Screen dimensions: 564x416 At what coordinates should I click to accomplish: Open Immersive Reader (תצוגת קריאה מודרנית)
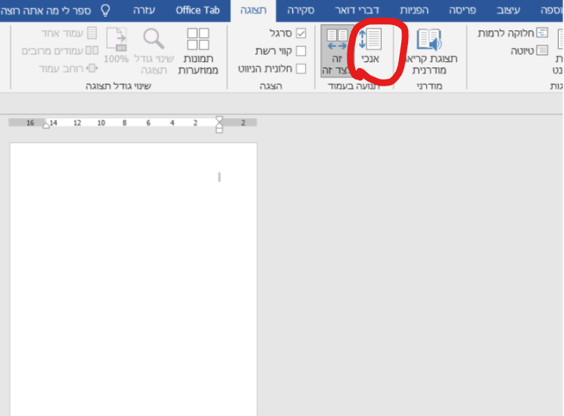[x=430, y=51]
